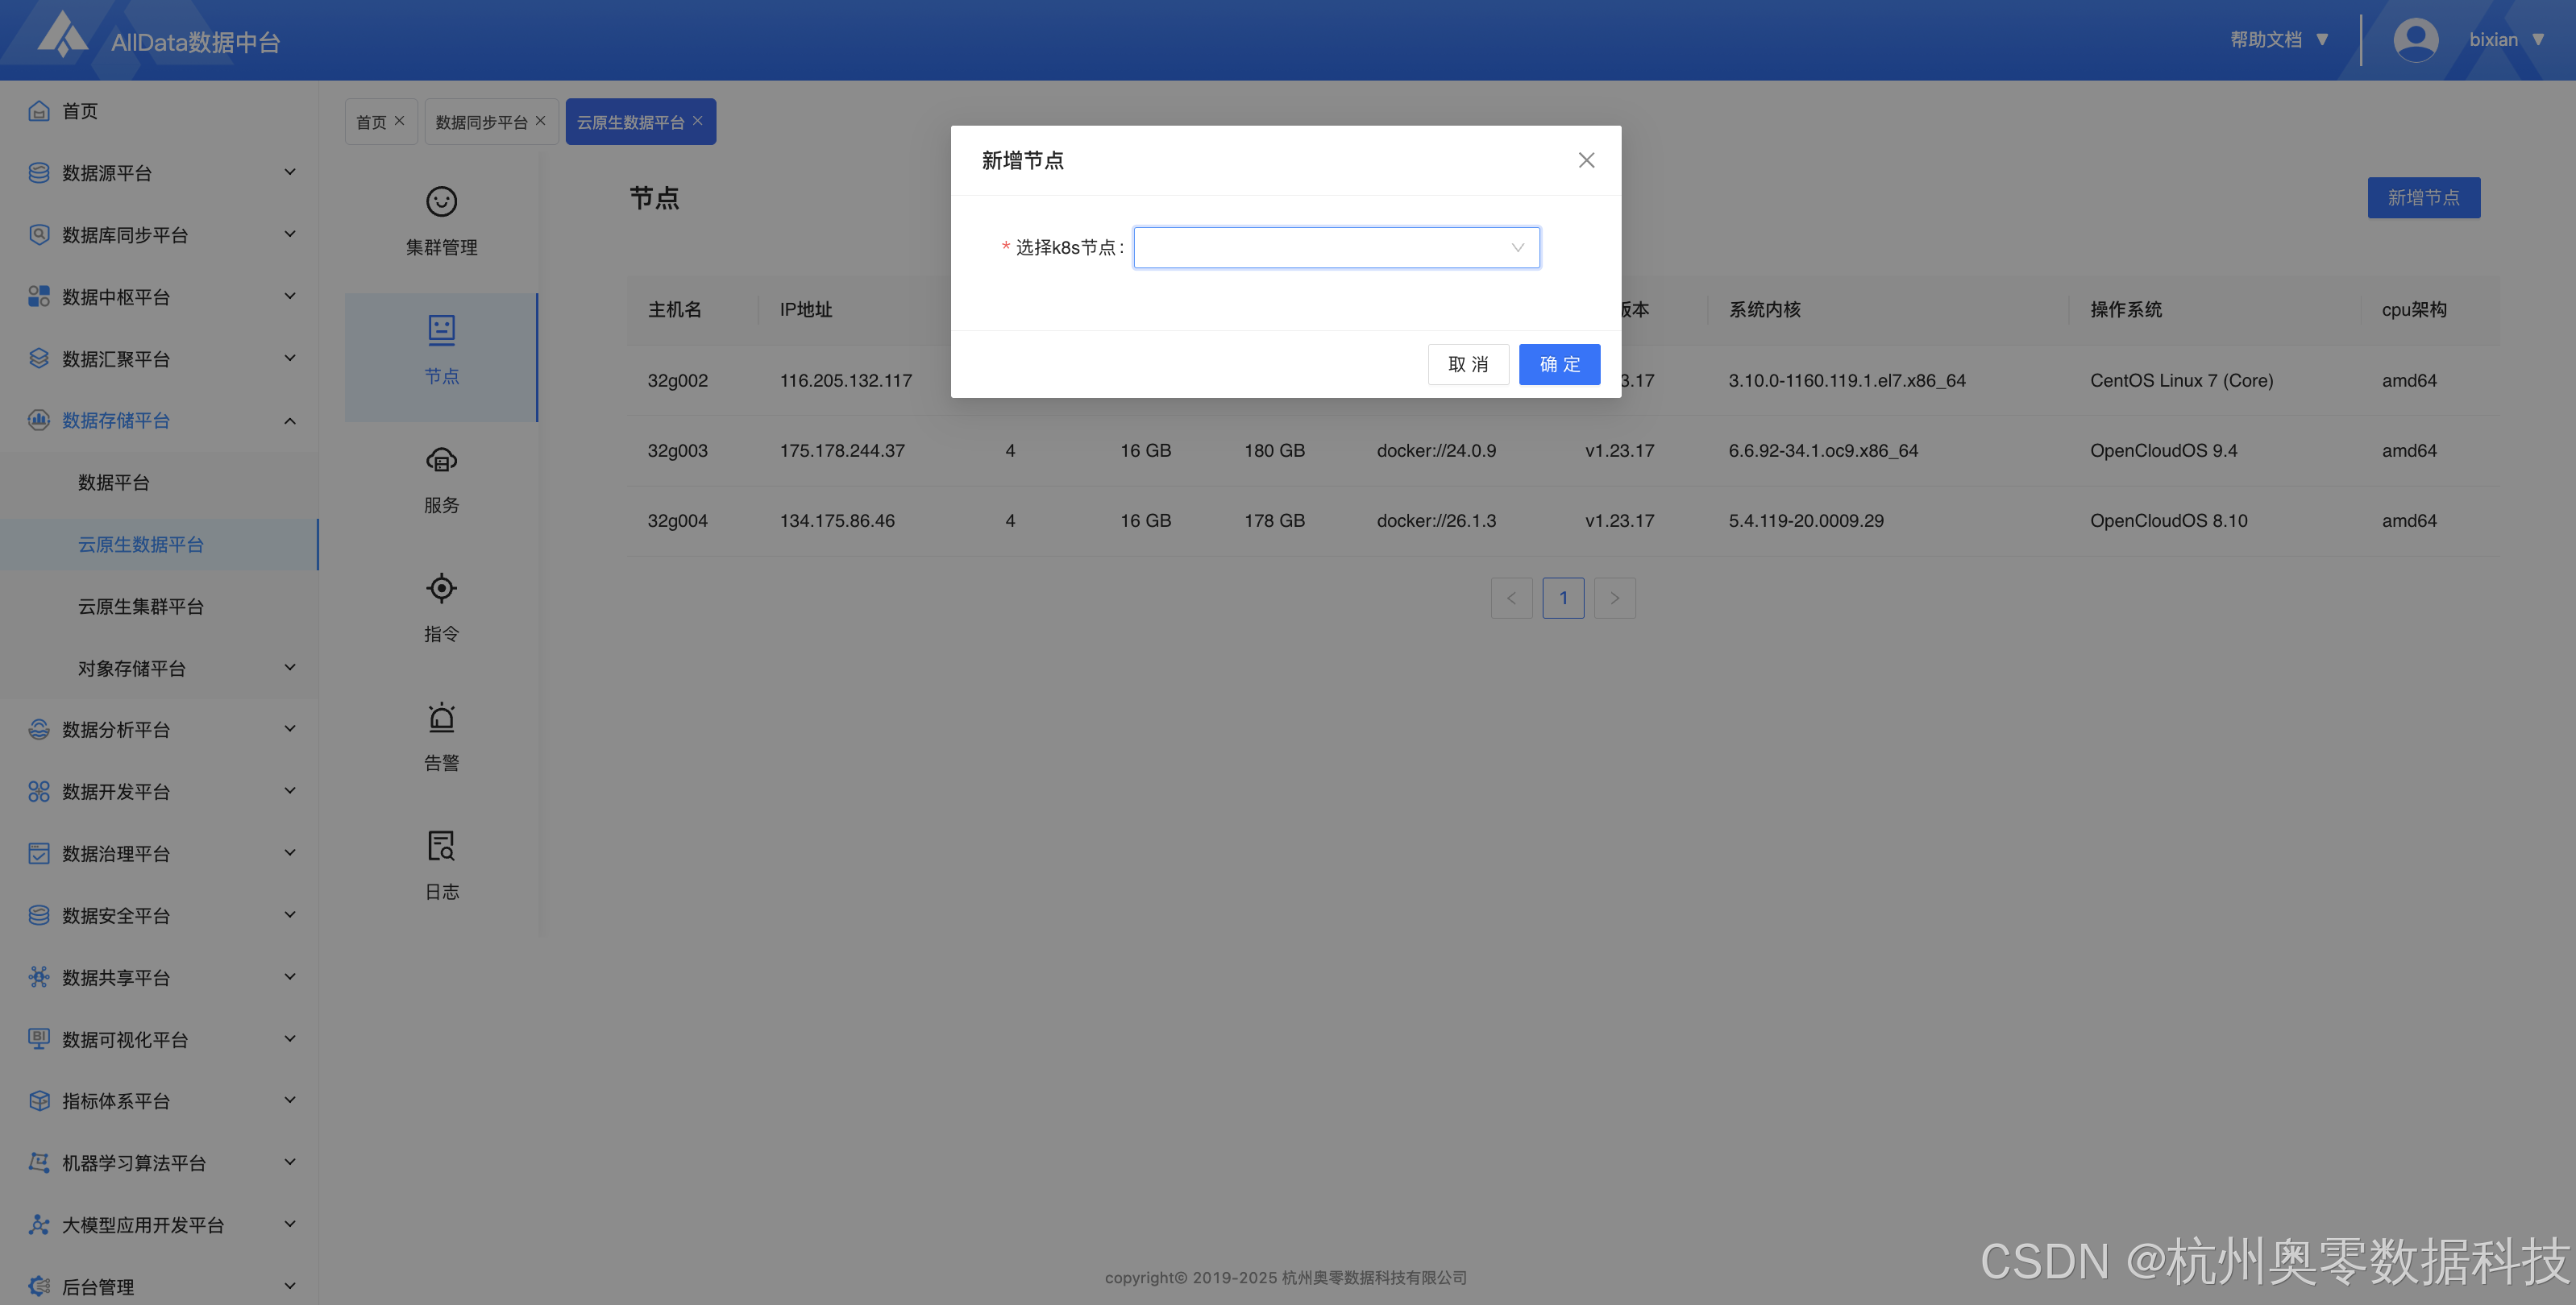Click the bixian user avatar icon
2576x1305 pixels.
pyautogui.click(x=2415, y=40)
